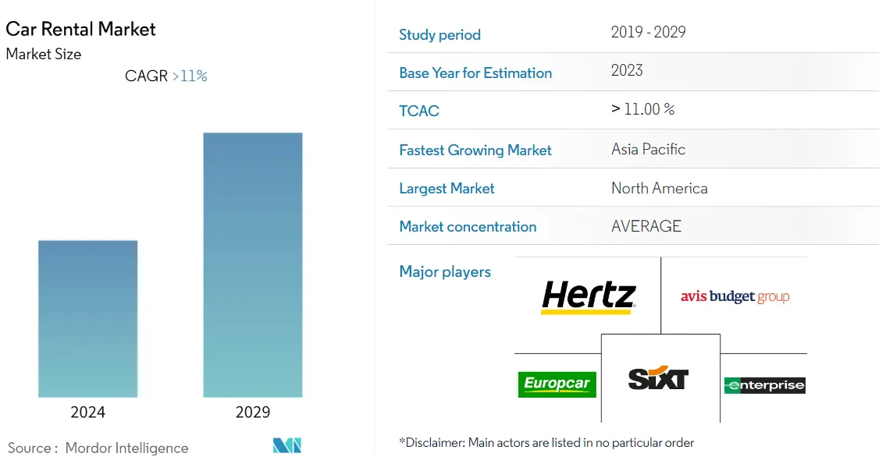Click the SIXT logo

point(657,377)
